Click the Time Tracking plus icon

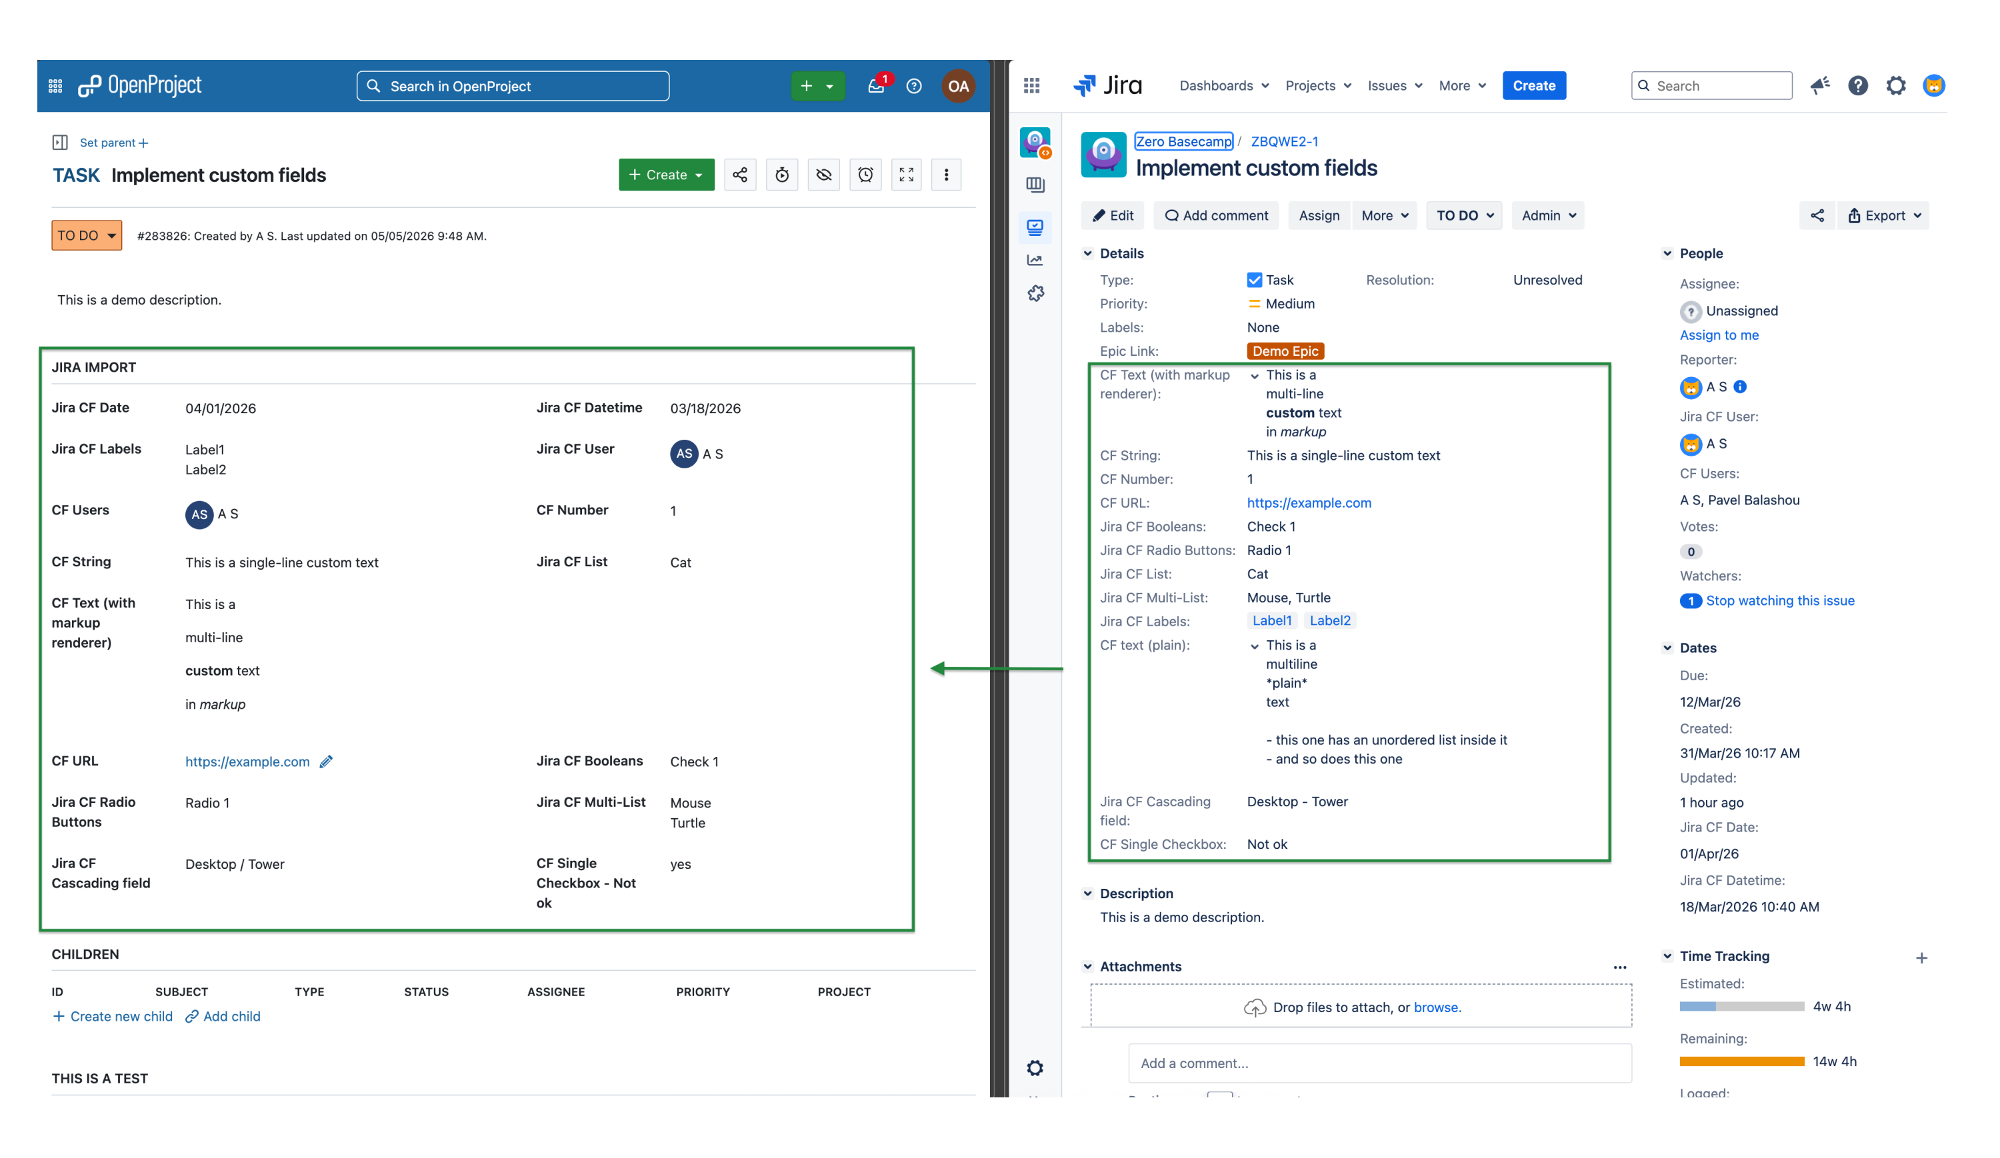pyautogui.click(x=1921, y=958)
